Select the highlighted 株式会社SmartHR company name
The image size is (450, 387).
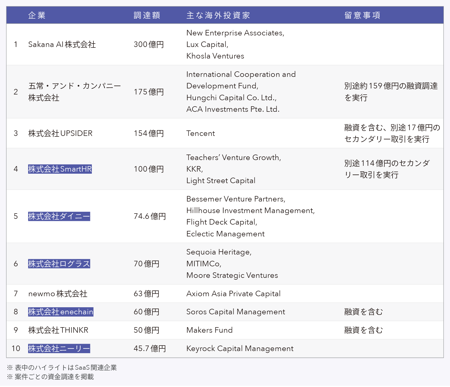(60, 169)
